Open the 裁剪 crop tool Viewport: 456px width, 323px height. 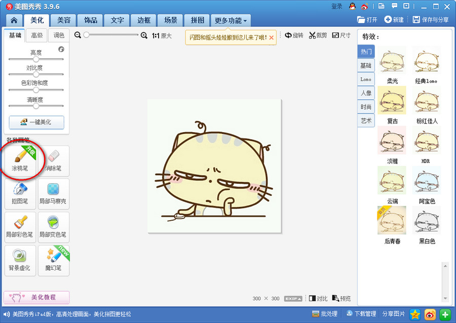point(318,35)
